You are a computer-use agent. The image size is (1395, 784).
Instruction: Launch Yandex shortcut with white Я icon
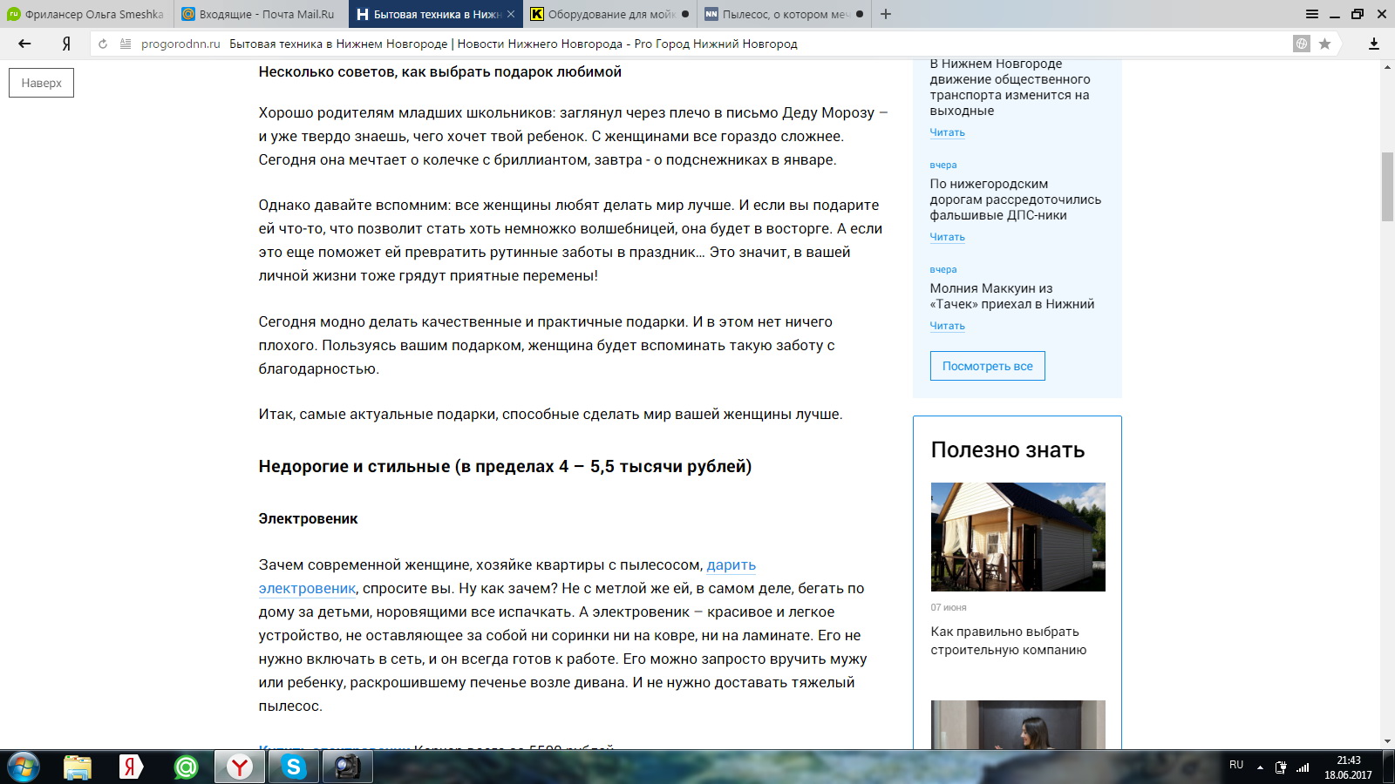click(131, 767)
